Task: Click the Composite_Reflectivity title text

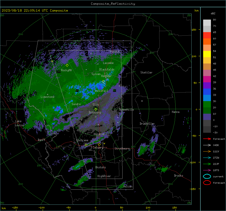Action: 113,4
